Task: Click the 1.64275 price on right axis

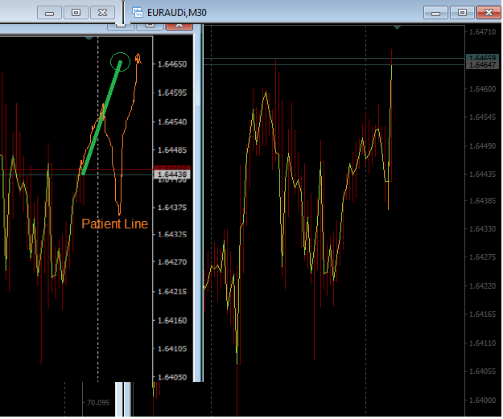Action: [x=482, y=257]
